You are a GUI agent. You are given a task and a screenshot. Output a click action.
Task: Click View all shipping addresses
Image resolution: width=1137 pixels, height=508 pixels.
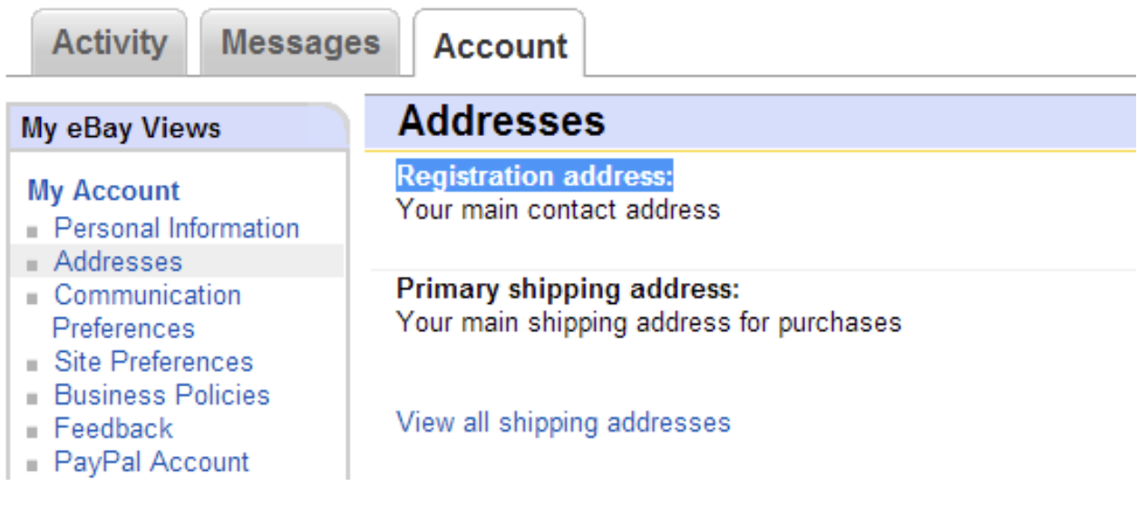pyautogui.click(x=563, y=422)
